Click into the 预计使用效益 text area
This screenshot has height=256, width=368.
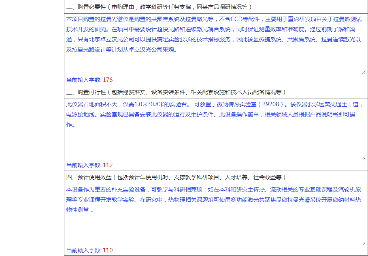[215, 229]
